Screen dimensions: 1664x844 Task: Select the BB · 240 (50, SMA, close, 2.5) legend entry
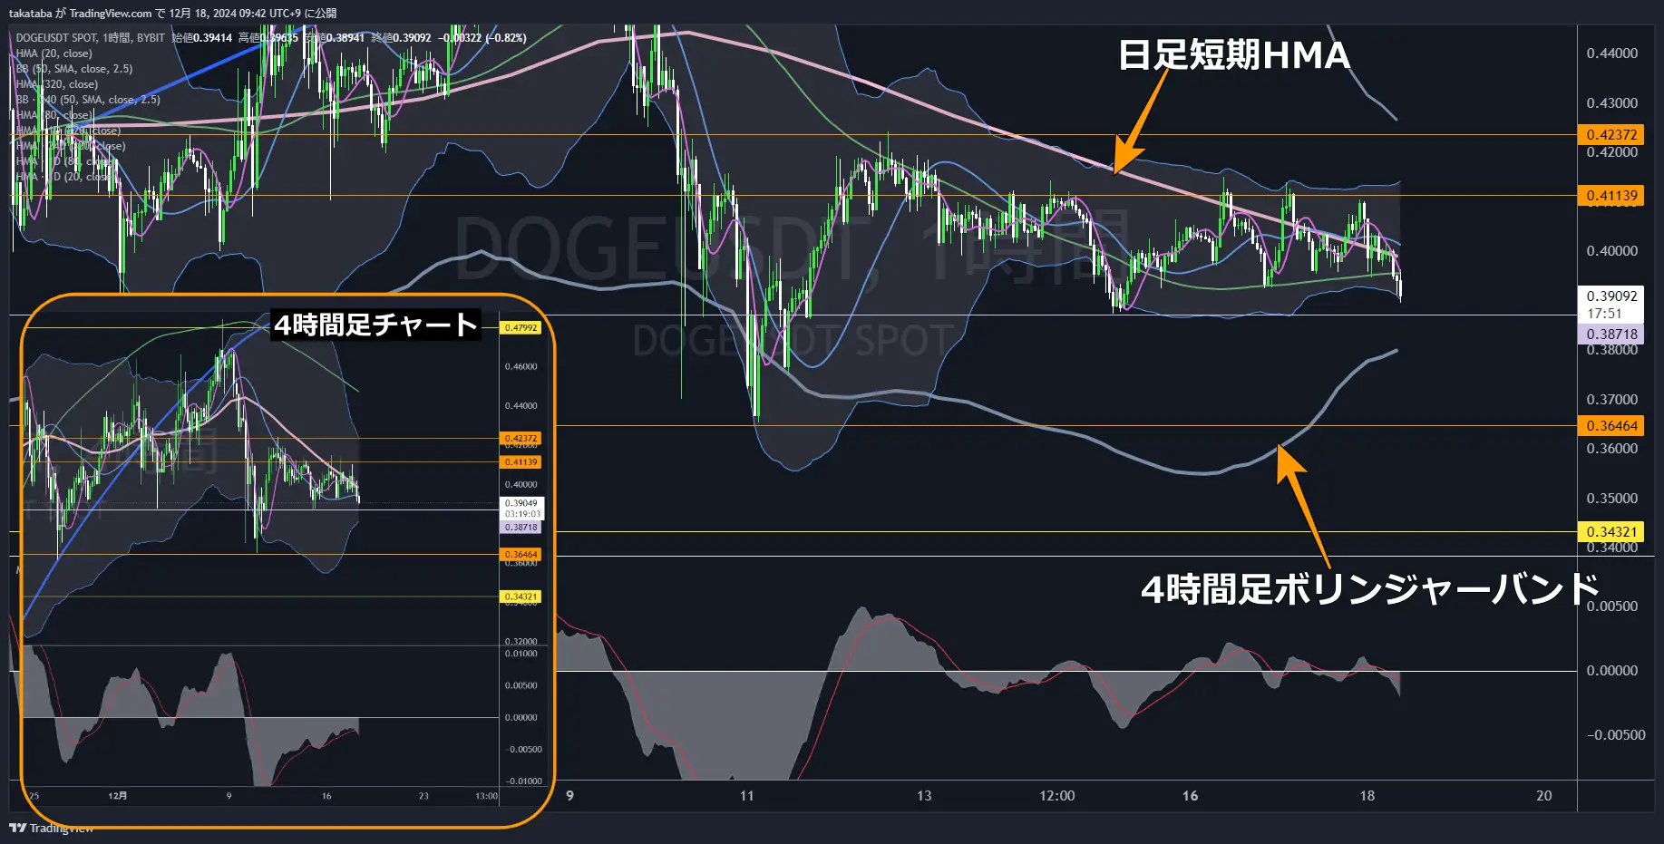(x=88, y=100)
